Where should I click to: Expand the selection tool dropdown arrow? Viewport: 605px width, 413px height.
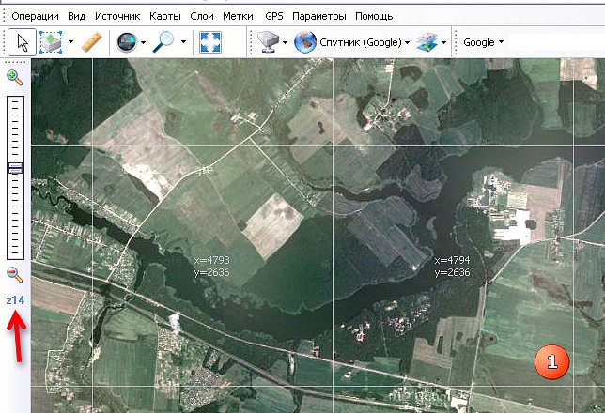(70, 42)
